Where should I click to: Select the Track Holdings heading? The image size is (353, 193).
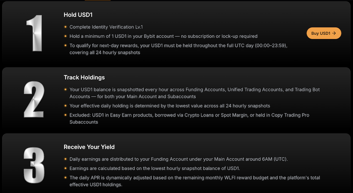84,78
